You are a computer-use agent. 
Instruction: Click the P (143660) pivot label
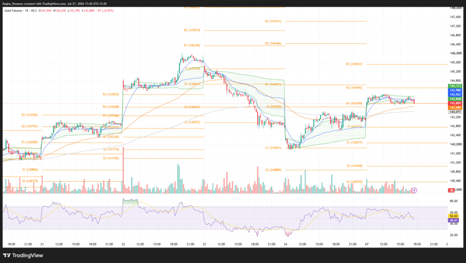pyautogui.click(x=274, y=106)
